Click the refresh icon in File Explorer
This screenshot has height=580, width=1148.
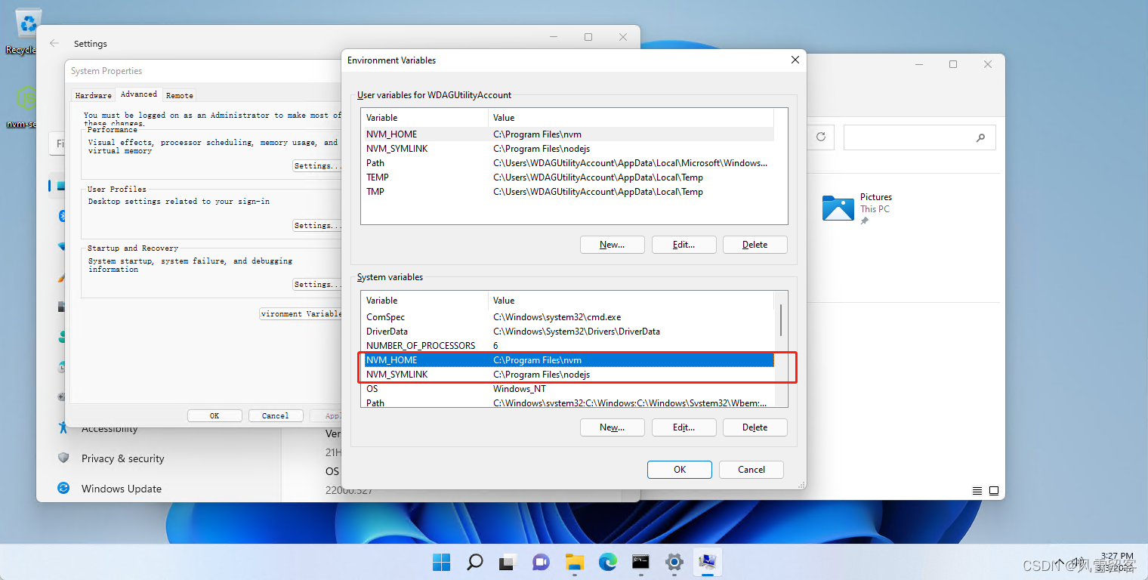820,137
